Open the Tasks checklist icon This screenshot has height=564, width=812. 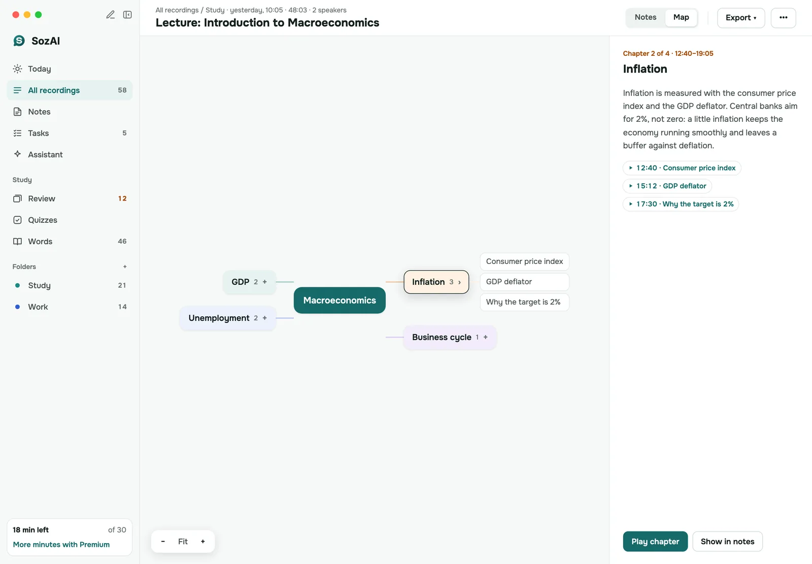(17, 133)
